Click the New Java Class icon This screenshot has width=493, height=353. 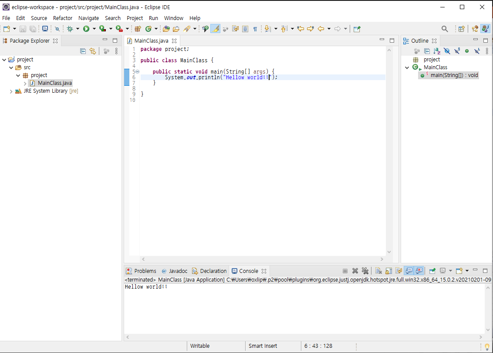[149, 29]
